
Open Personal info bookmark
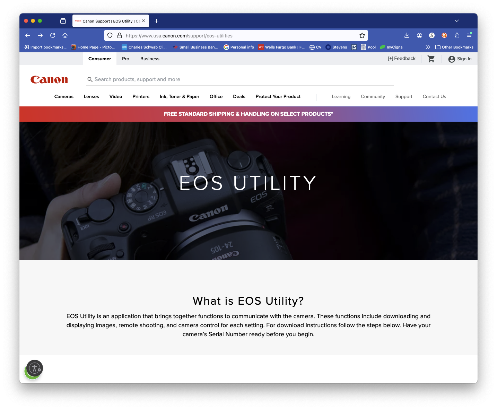pyautogui.click(x=239, y=47)
